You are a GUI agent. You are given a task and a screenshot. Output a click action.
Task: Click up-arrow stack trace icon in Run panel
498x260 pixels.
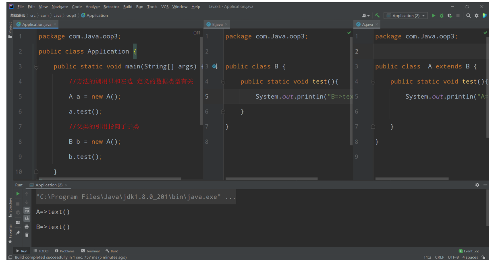point(27,194)
